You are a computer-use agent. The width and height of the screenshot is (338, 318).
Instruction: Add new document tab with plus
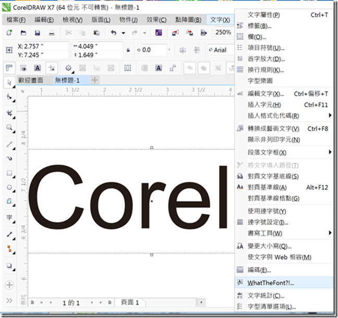[x=94, y=80]
